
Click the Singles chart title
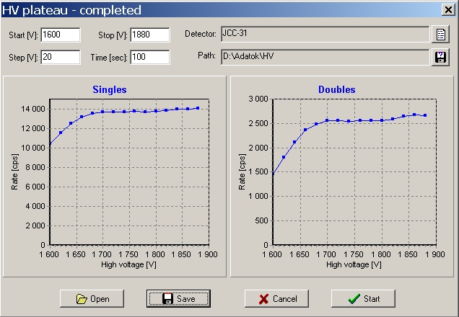110,90
